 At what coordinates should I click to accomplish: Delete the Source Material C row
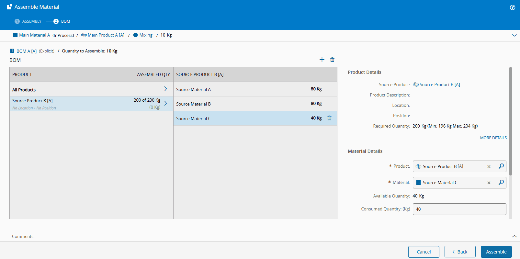tap(329, 118)
